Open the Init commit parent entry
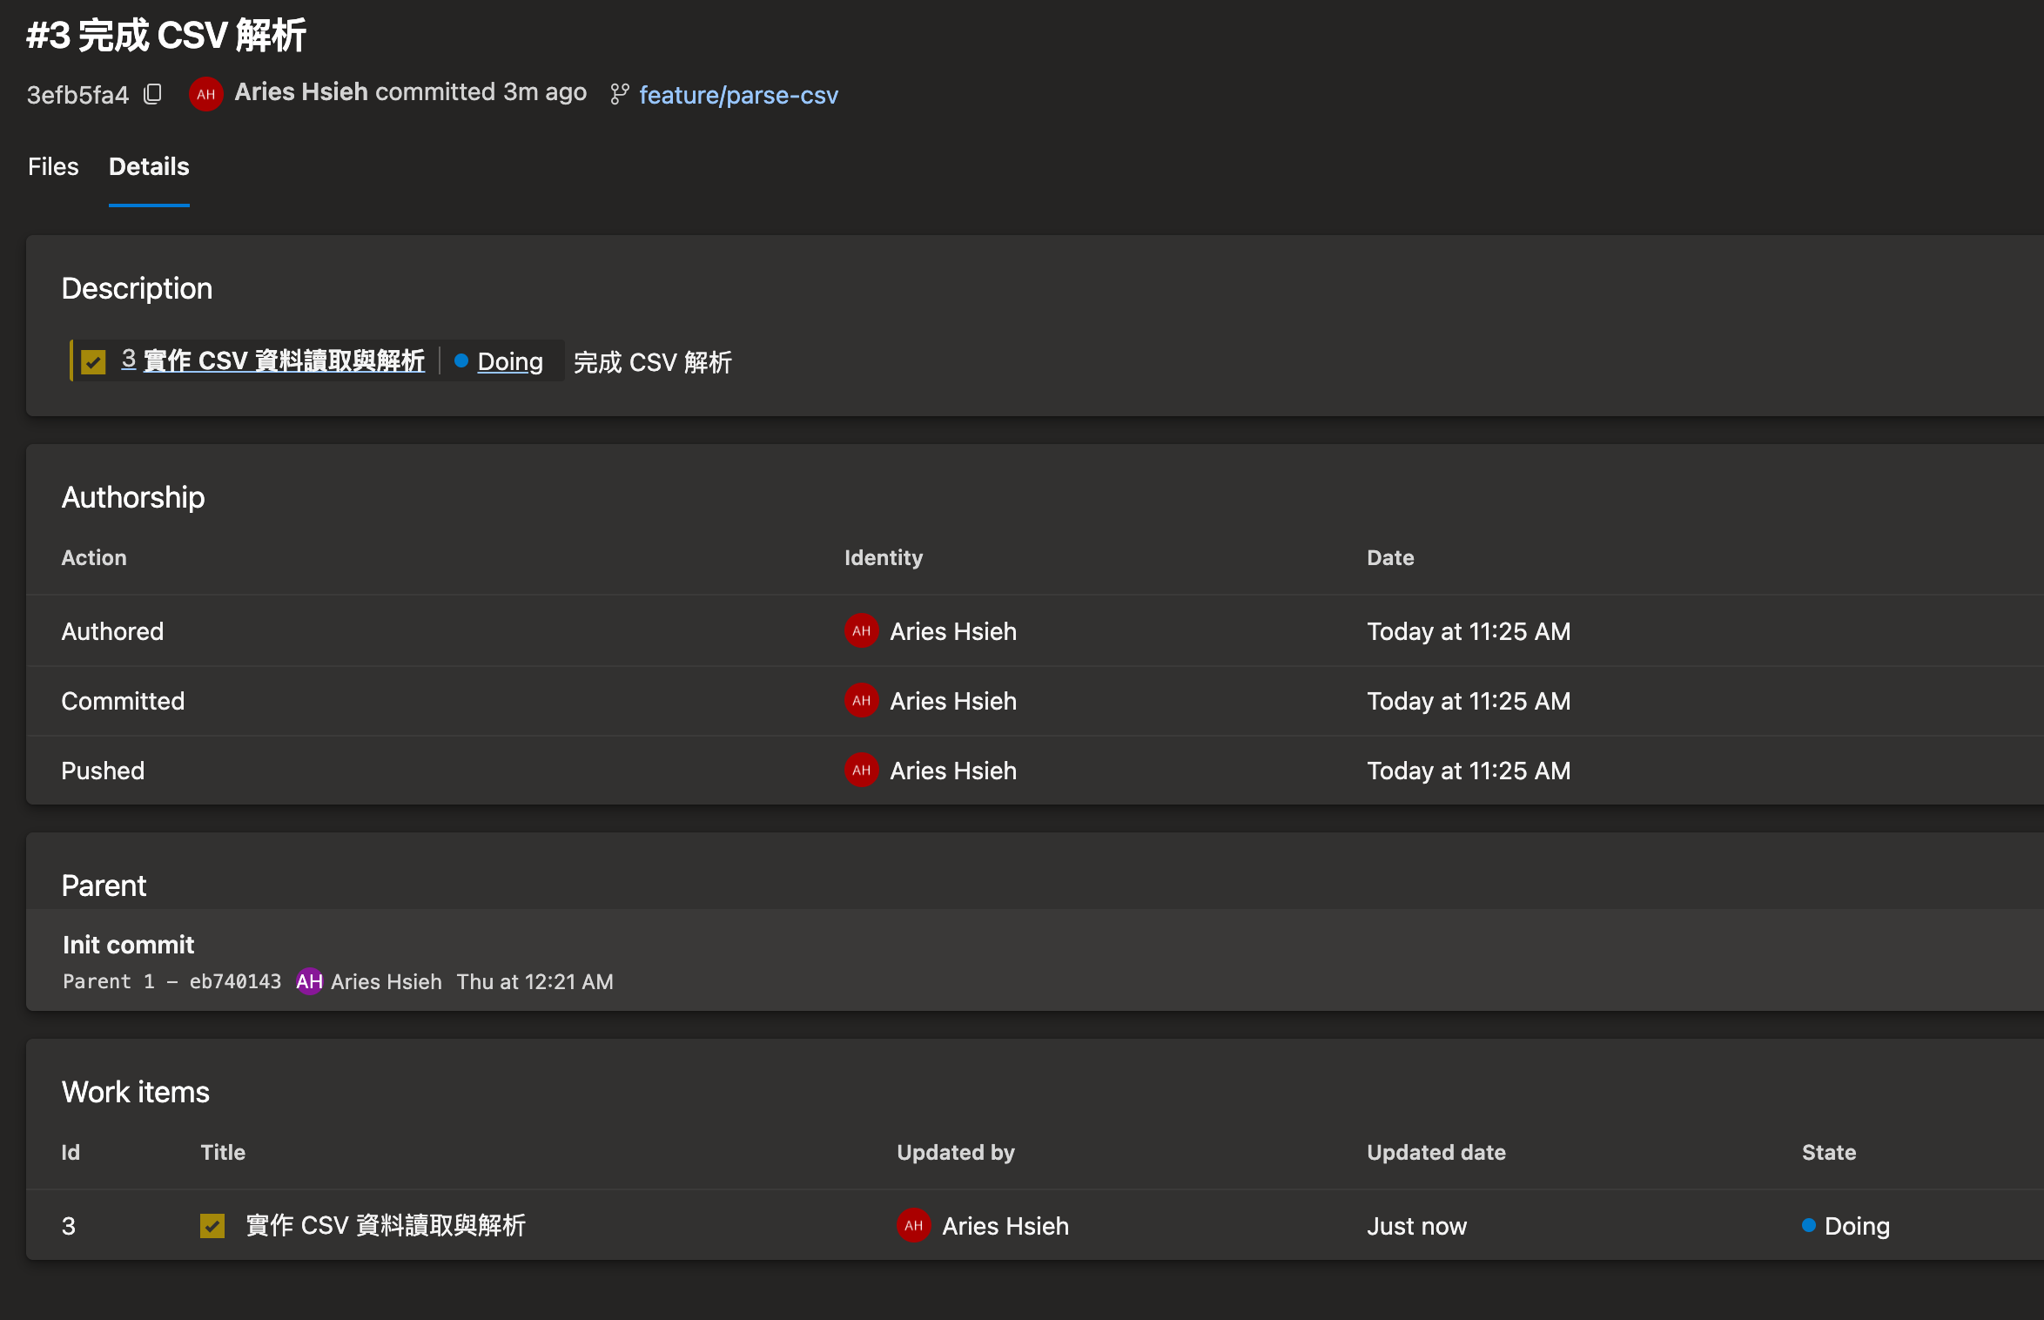The height and width of the screenshot is (1320, 2044). (128, 945)
